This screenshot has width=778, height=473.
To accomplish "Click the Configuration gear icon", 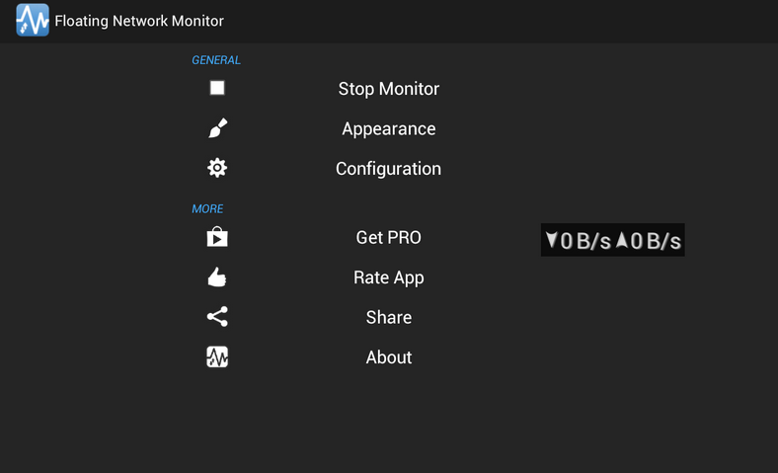I will click(217, 168).
